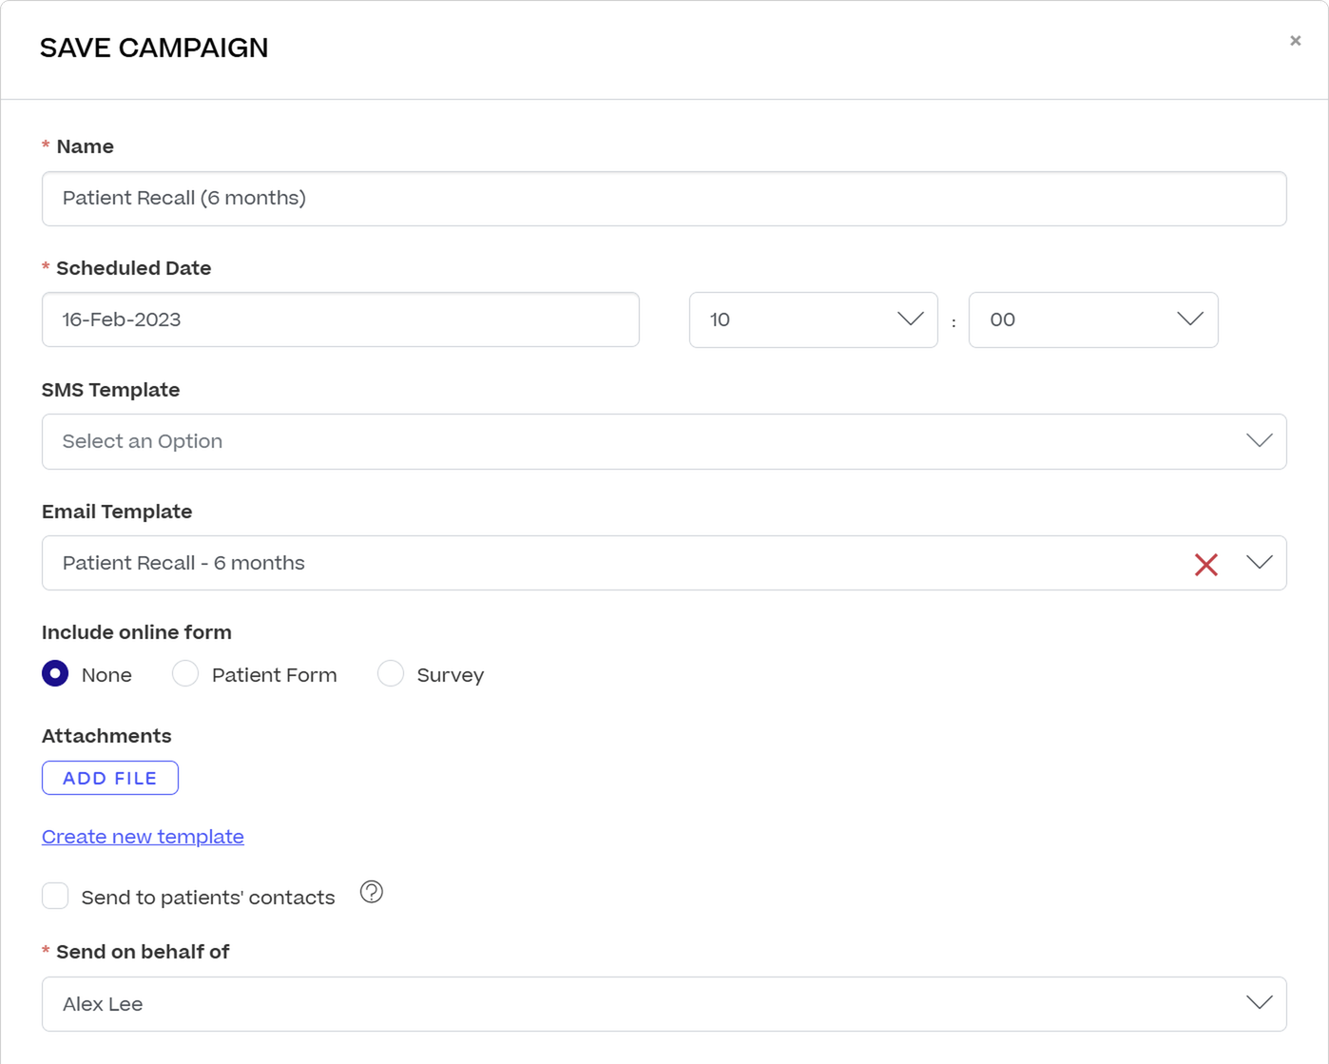Viewport: 1329px width, 1064px height.
Task: Select the None radio button
Action: 55,673
